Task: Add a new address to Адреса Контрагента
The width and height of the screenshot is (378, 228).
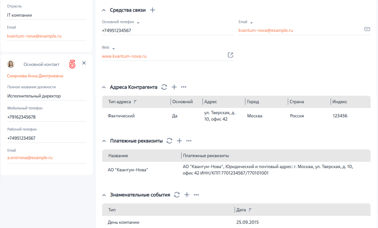Action: (x=174, y=87)
